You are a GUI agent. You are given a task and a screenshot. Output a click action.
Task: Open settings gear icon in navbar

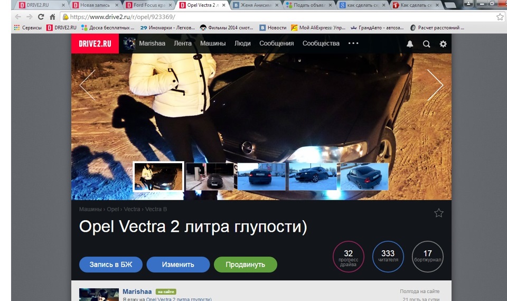coord(443,44)
